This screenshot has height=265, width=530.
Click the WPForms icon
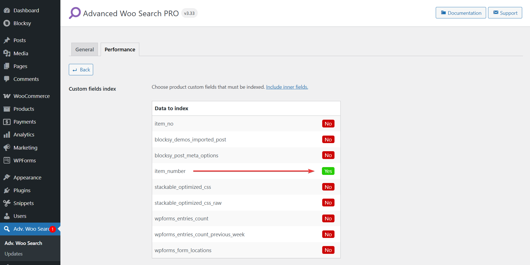pyautogui.click(x=7, y=160)
